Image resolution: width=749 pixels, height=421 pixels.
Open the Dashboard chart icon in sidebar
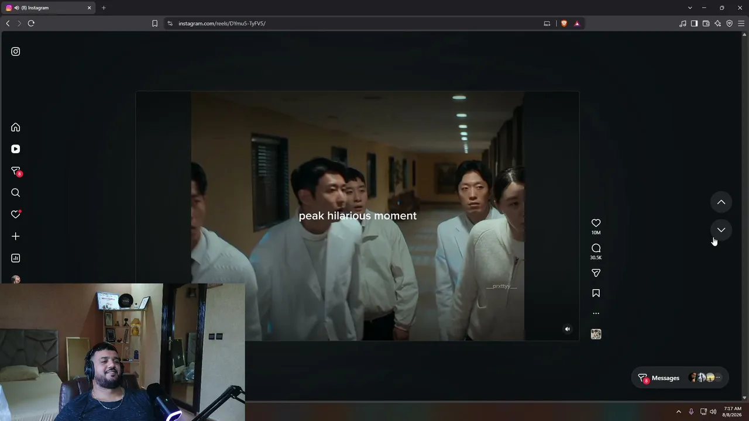point(16,258)
